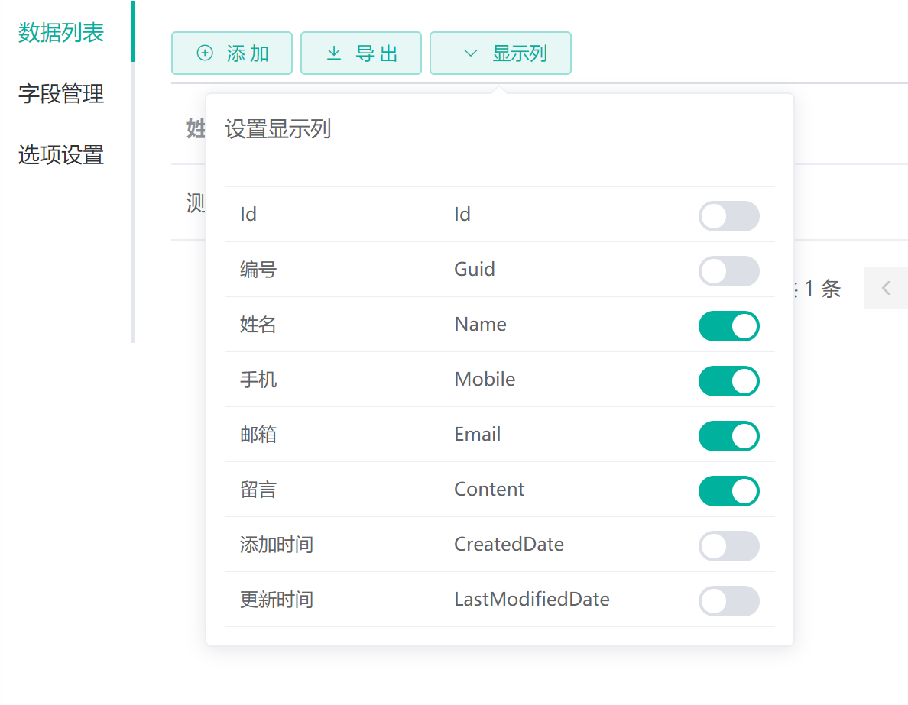The image size is (908, 705).
Task: Collapse the 显示列 dropdown
Action: pyautogui.click(x=501, y=53)
